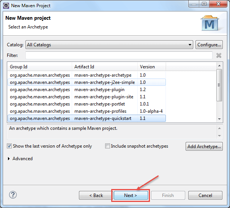Clear the filter with the X icon
This screenshot has width=230, height=208.
coord(219,55)
